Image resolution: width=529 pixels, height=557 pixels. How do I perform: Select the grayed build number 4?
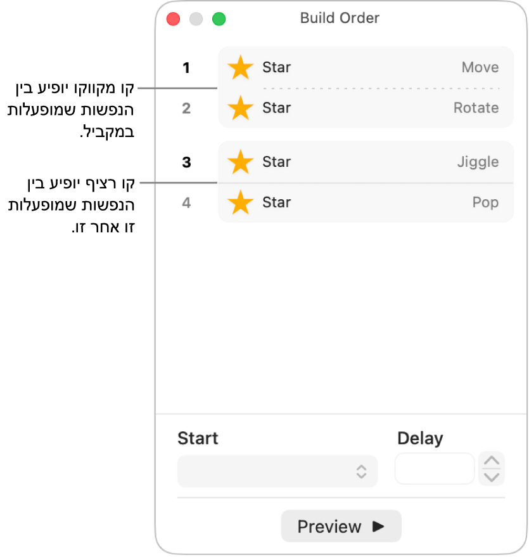click(x=187, y=202)
